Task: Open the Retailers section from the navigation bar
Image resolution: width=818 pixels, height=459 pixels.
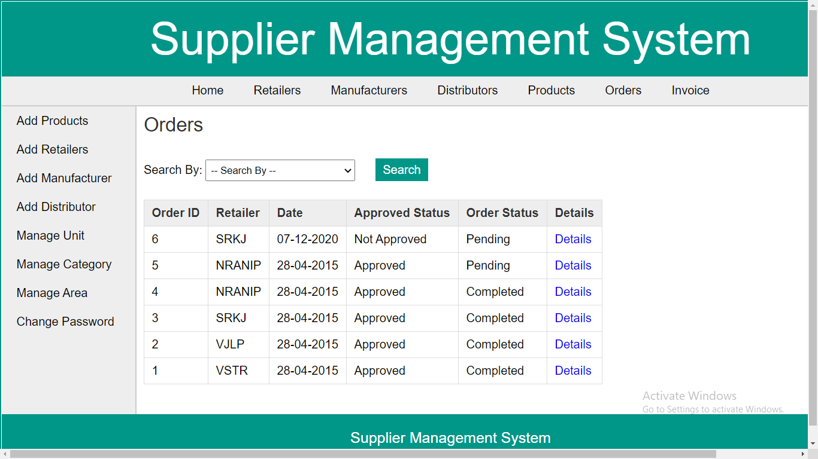Action: (277, 90)
